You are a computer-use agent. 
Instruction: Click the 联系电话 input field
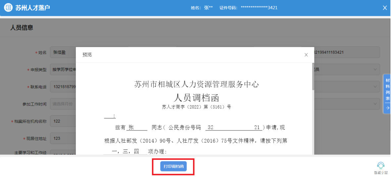tap(63, 87)
